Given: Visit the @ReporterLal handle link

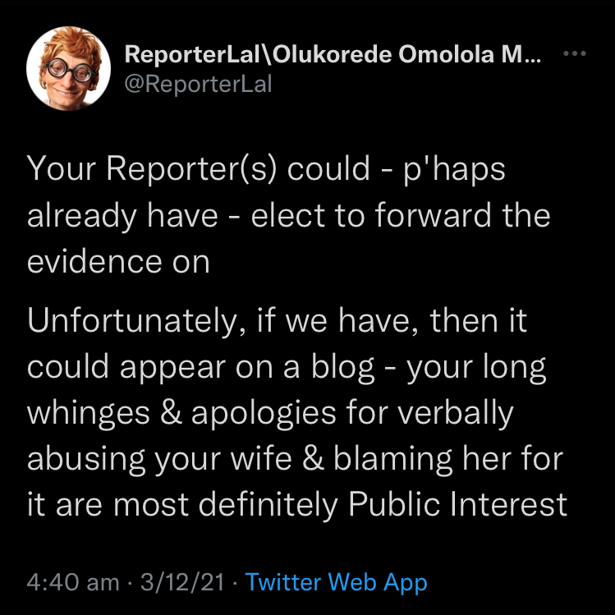Looking at the screenshot, I should [197, 84].
